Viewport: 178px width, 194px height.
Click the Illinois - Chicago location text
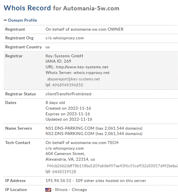[x=71, y=190]
